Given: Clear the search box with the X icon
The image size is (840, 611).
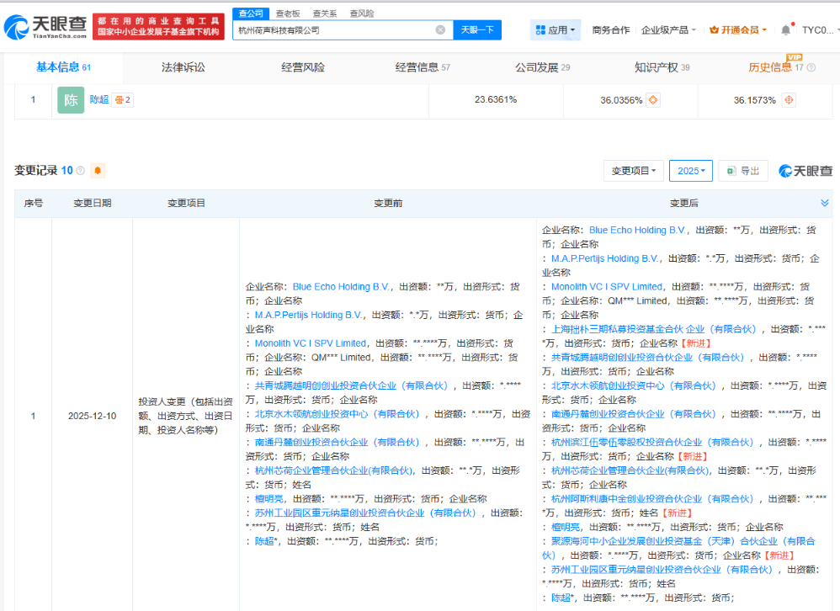Looking at the screenshot, I should tap(440, 30).
